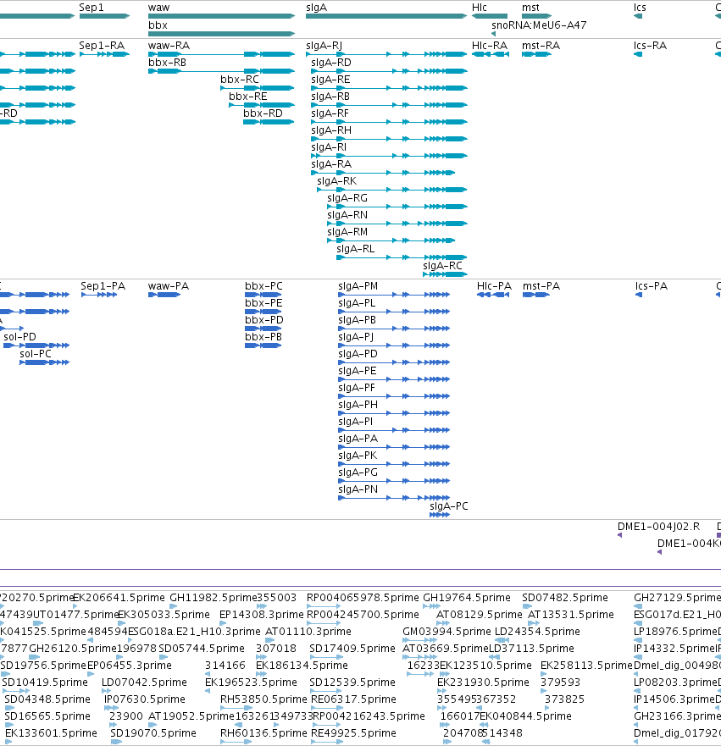Select the Hlc gene feature
721x746 pixels.
[x=490, y=16]
